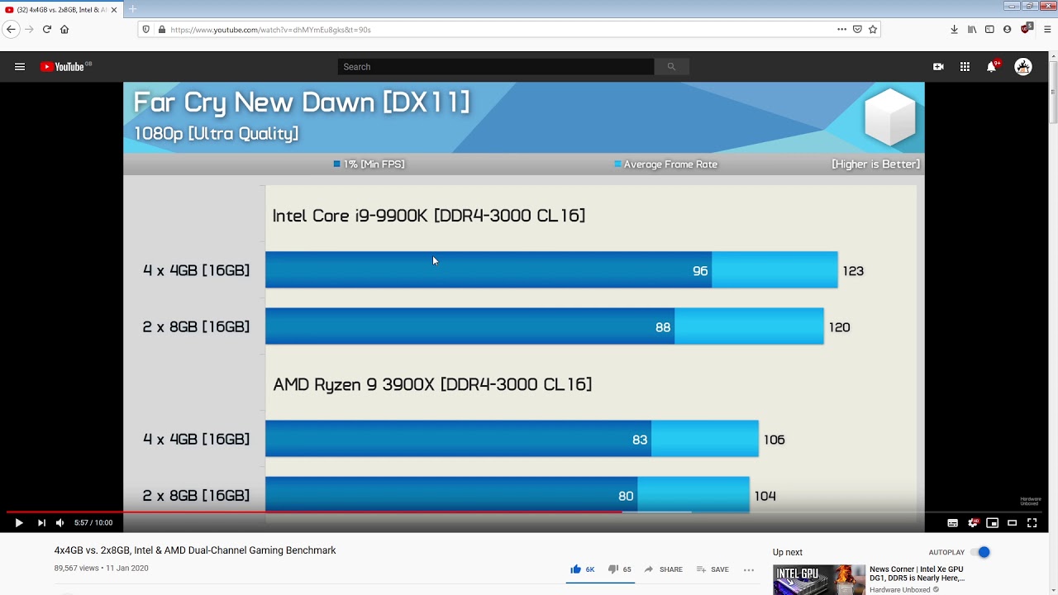Save page to Pocket
The image size is (1058, 595).
point(857,29)
